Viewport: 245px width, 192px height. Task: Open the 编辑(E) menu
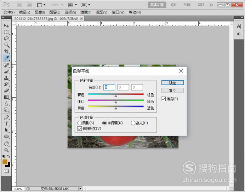[x=24, y=12]
